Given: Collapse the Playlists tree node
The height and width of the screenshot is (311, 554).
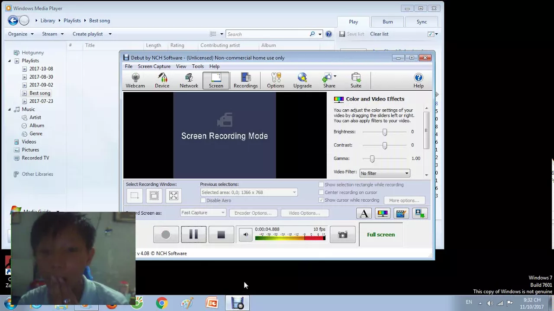Looking at the screenshot, I should (10, 61).
